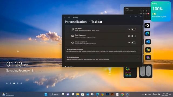Screen dimensions: 173x97
Task: Open Sticky Notes from the taskbar
Action: point(102,94)
